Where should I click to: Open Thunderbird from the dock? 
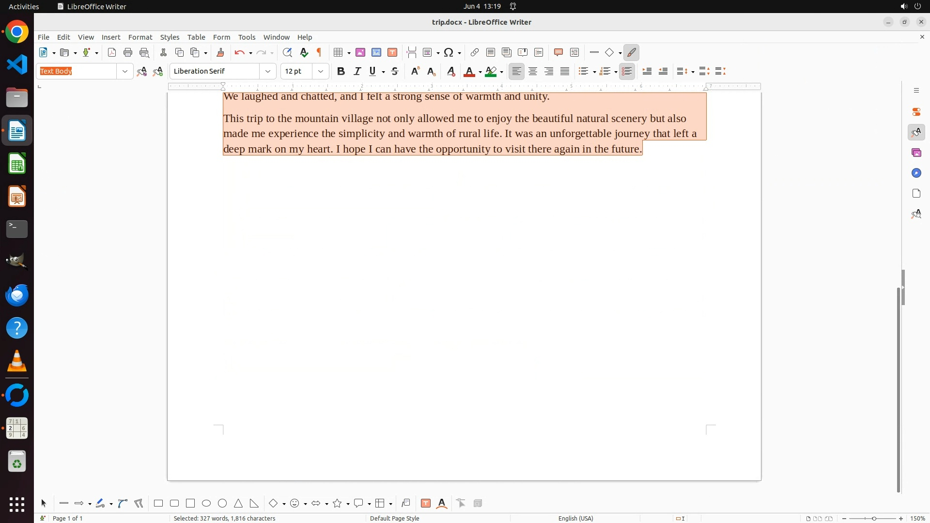(17, 295)
